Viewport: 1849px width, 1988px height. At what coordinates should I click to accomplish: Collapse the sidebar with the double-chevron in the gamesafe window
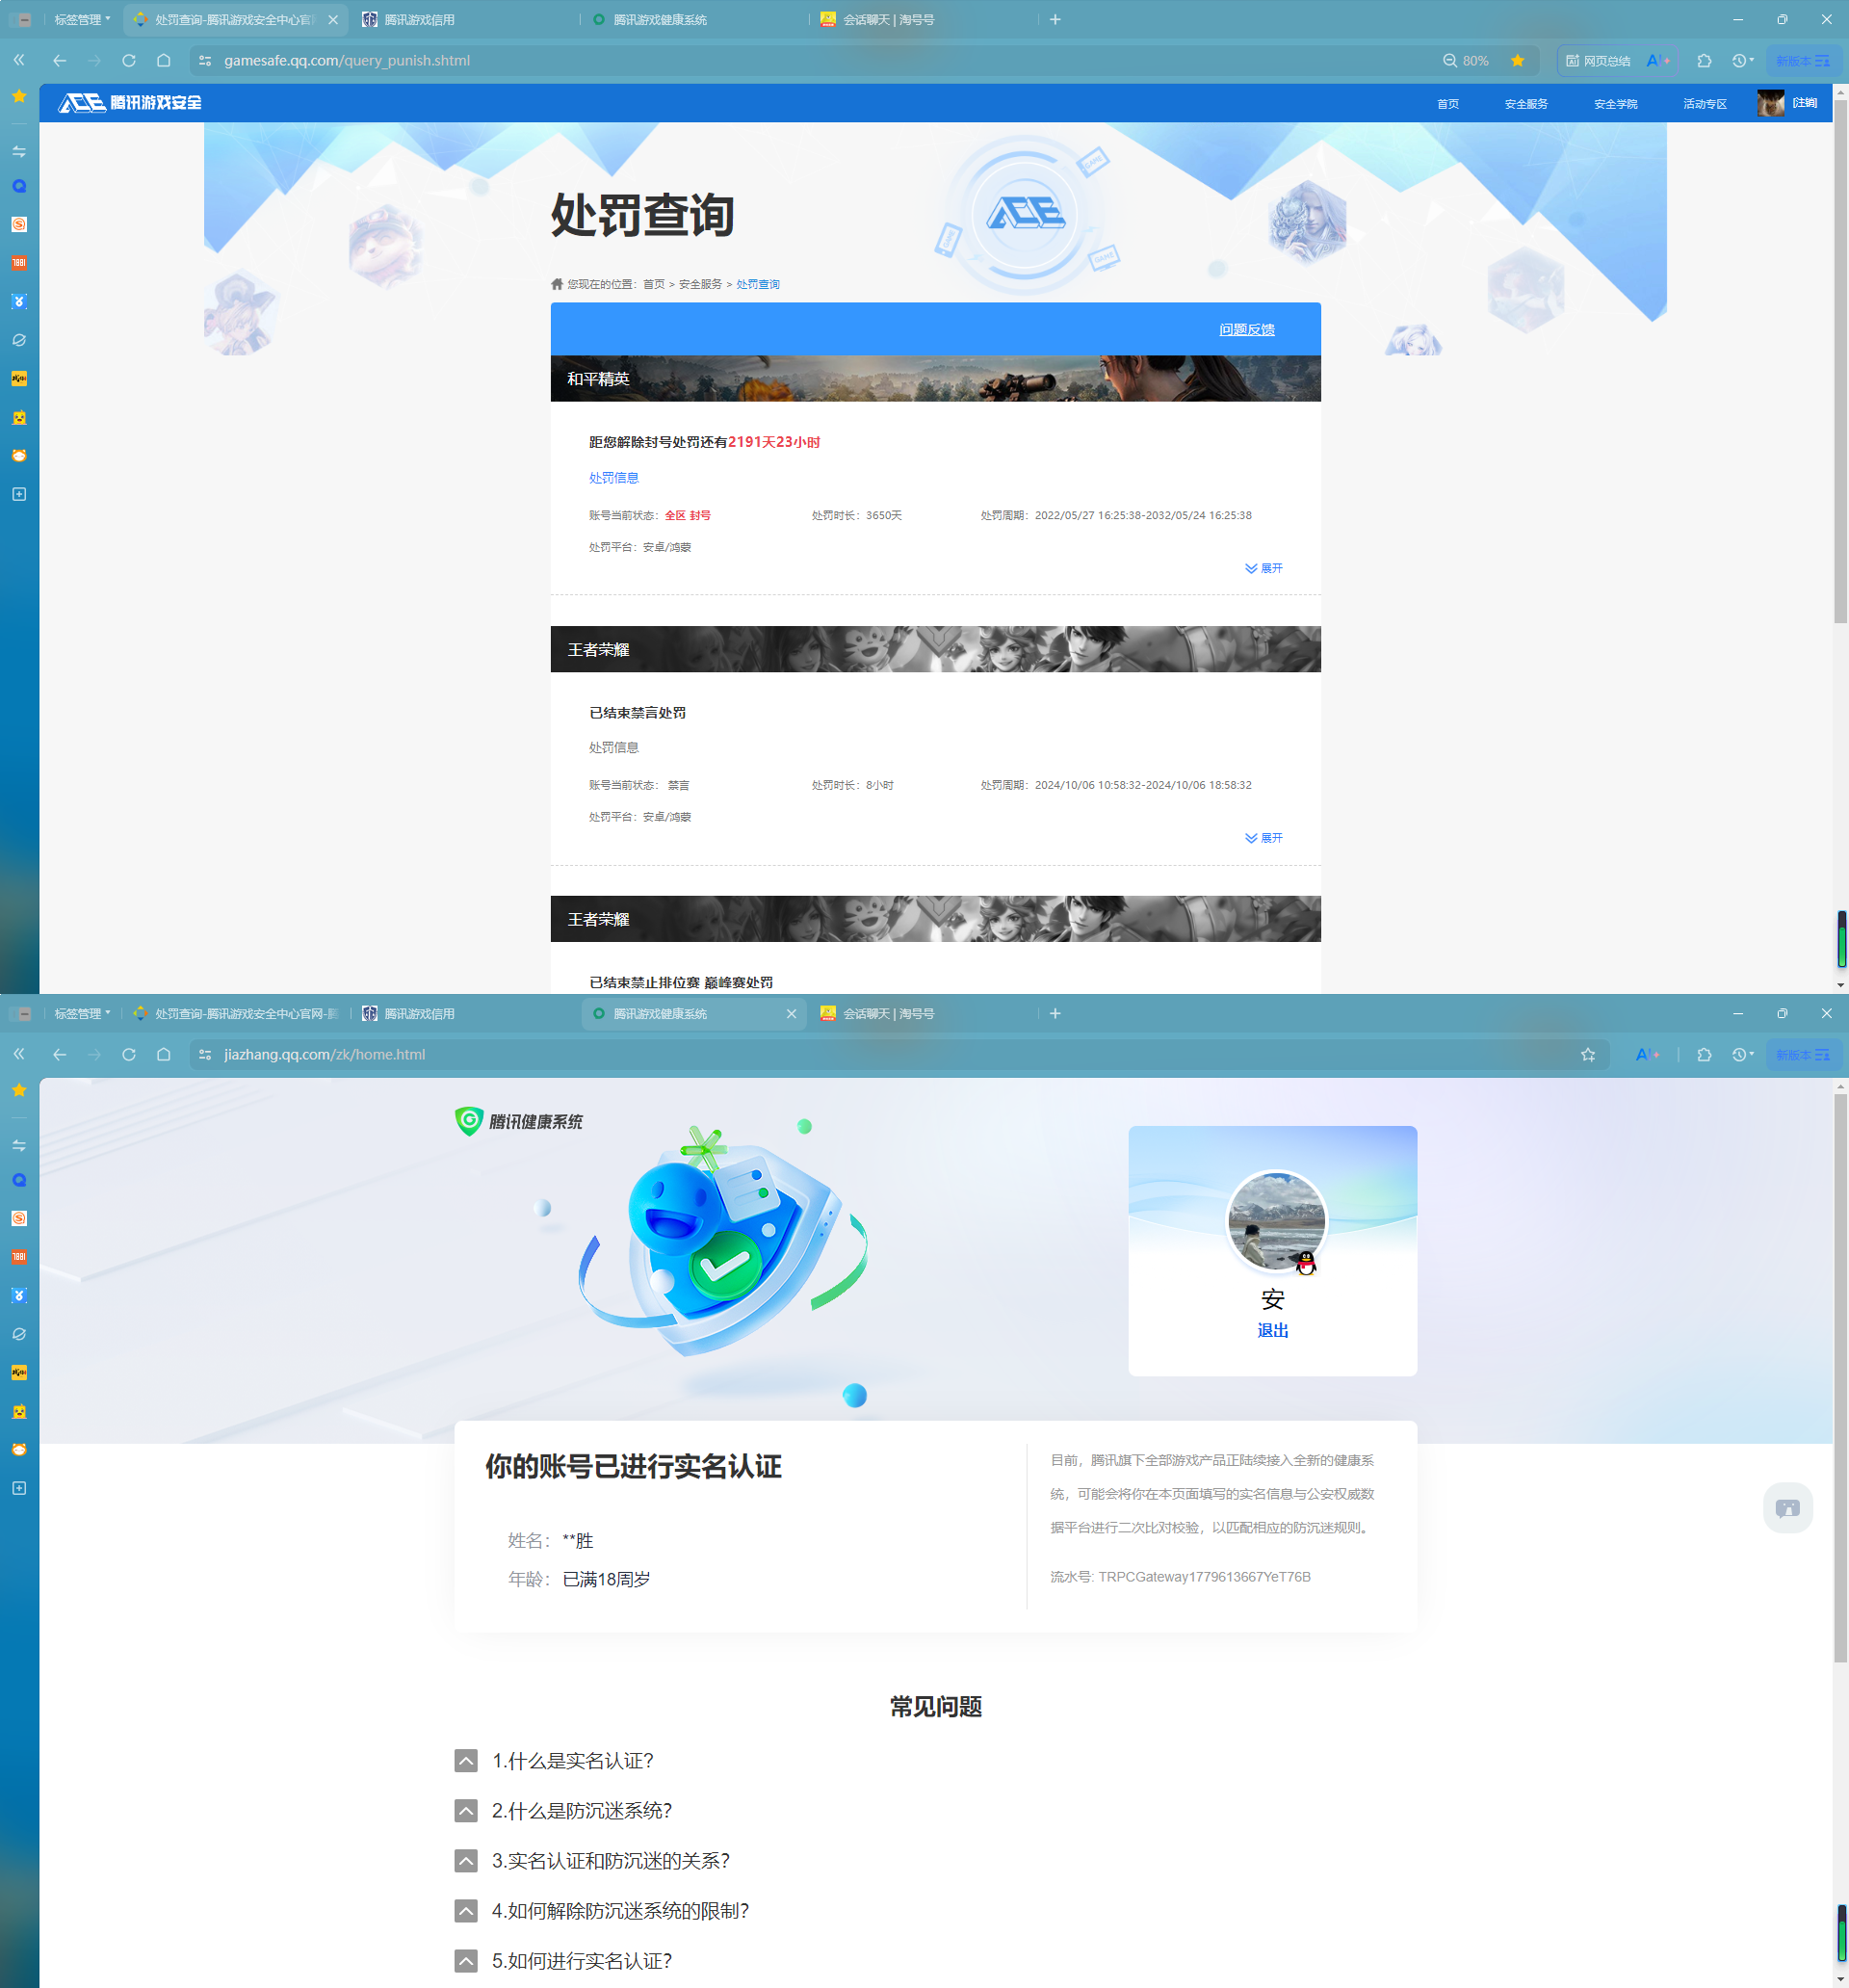[19, 60]
